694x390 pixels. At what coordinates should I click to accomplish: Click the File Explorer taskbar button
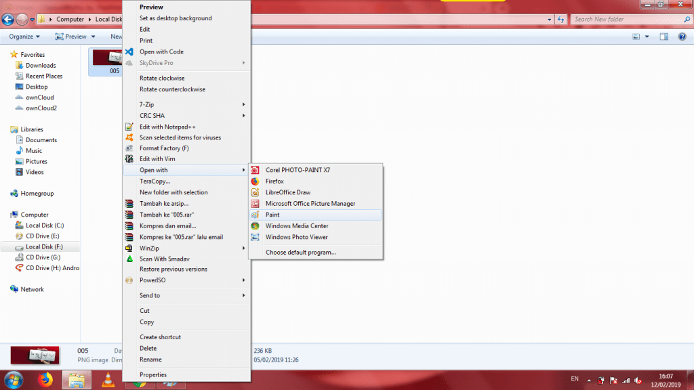click(77, 381)
